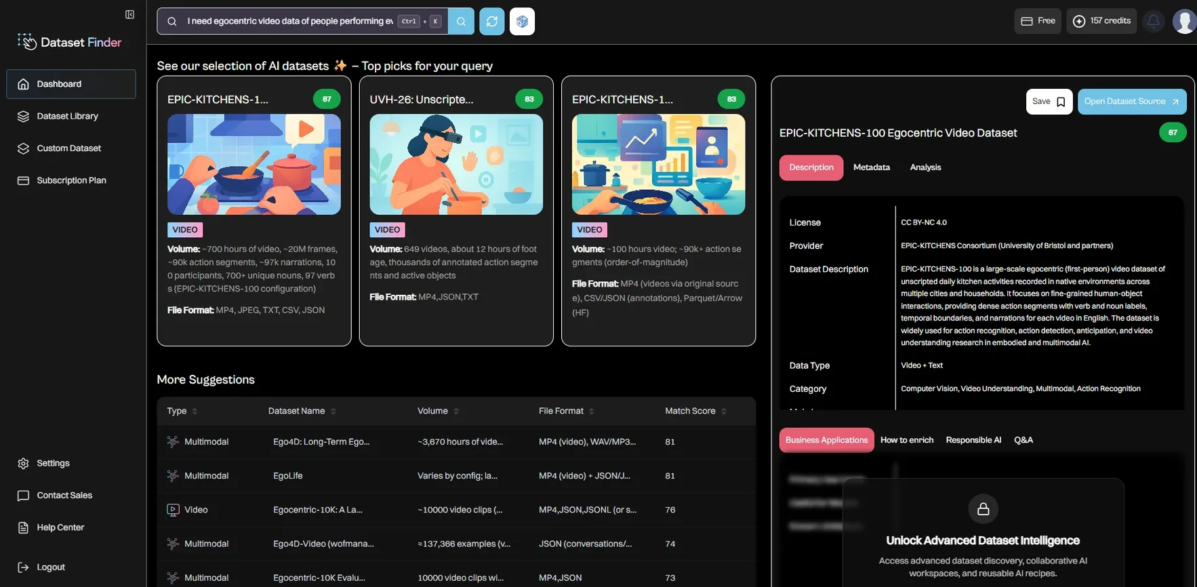Switch to the Description tab
Viewport: 1197px width, 587px height.
(x=811, y=167)
